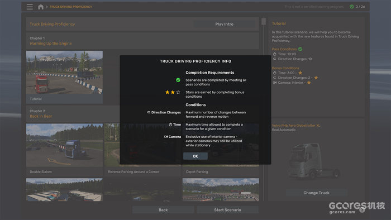
Task: Select the Depot Parking scenario label
Action: coord(197,171)
